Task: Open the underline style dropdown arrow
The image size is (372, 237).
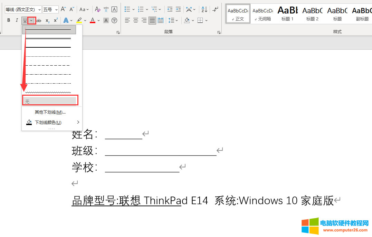Action: tap(31, 20)
